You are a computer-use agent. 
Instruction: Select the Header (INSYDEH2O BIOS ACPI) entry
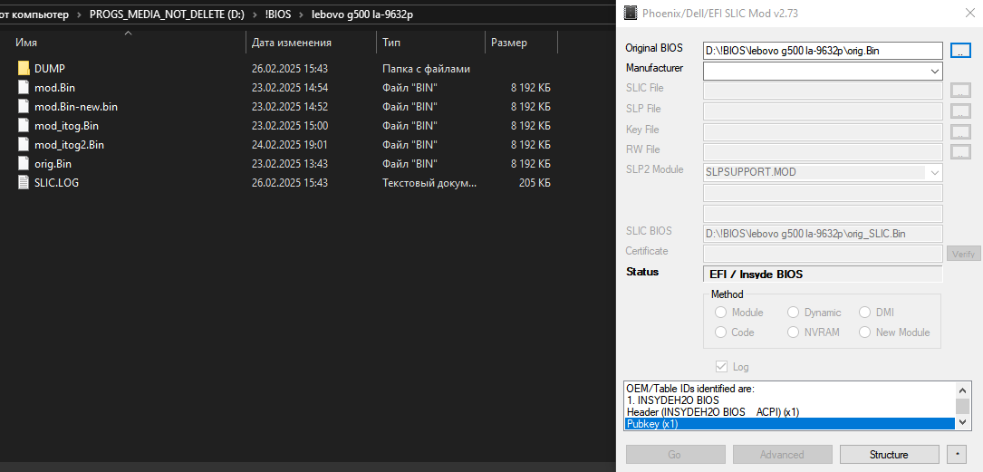791,412
